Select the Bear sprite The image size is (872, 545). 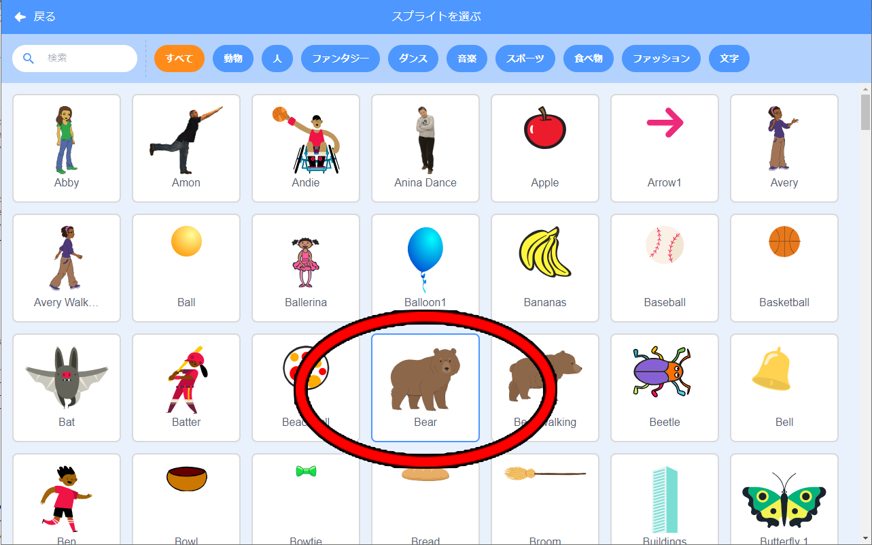pos(425,388)
